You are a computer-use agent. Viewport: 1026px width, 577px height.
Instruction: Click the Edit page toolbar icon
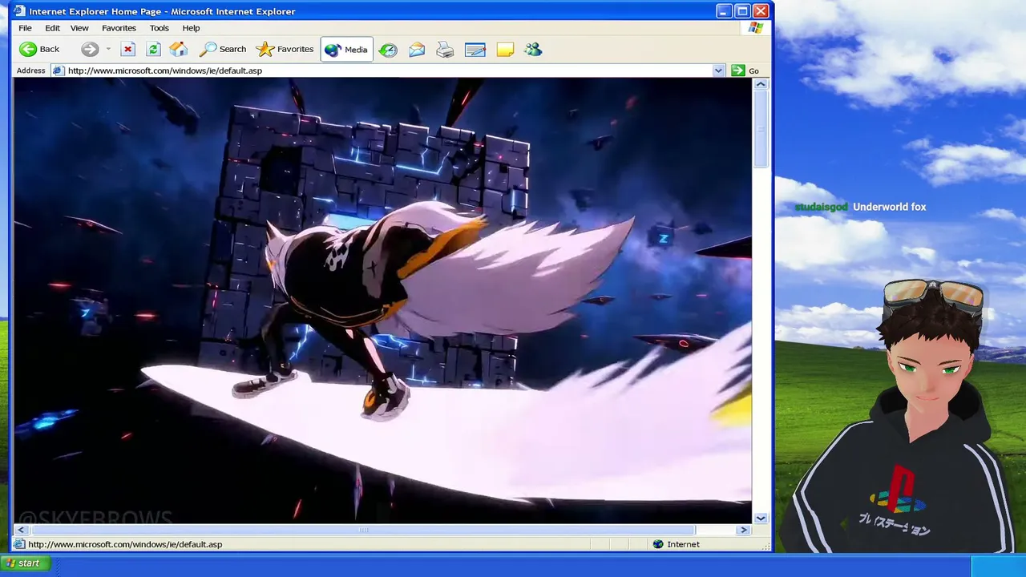(475, 50)
